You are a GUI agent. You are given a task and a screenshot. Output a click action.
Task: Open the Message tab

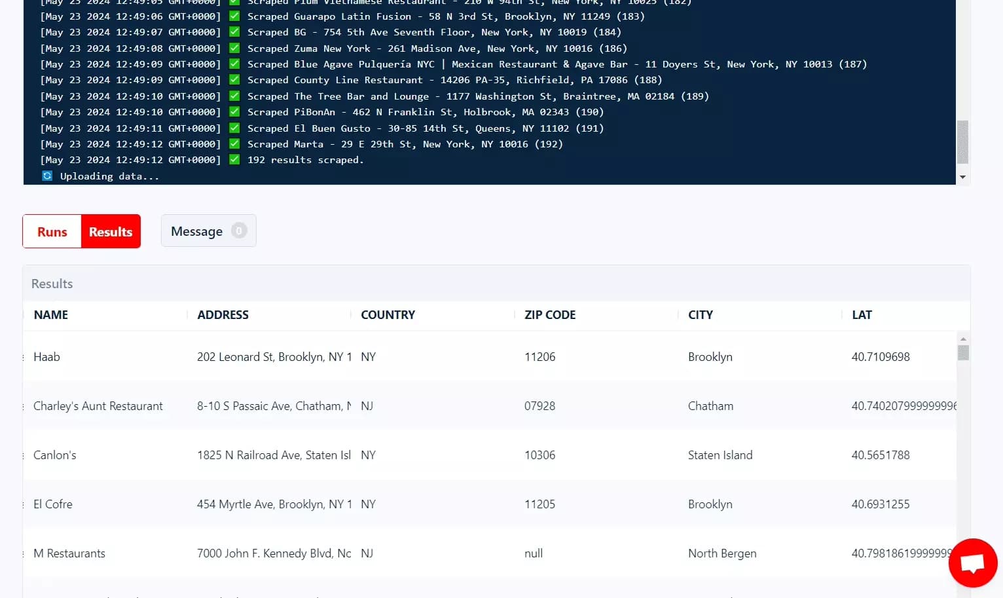(x=196, y=231)
